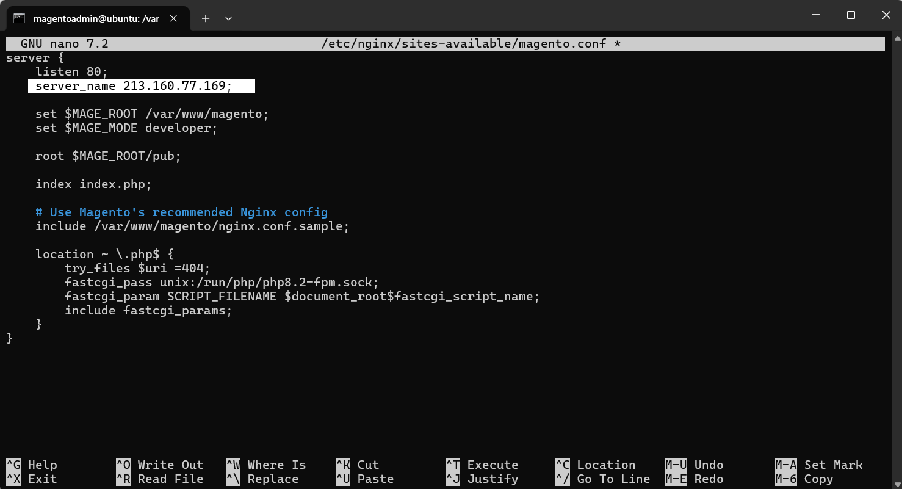Click the terminal icon in the tab
Image resolution: width=902 pixels, height=489 pixels.
[x=20, y=18]
